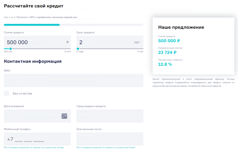
Task: Focus the «Мобильный телефон» +7 field
Action: [x=37, y=139]
